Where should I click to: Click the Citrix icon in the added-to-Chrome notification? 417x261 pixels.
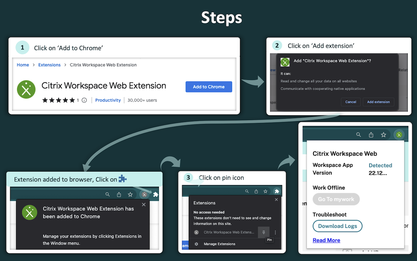click(29, 212)
